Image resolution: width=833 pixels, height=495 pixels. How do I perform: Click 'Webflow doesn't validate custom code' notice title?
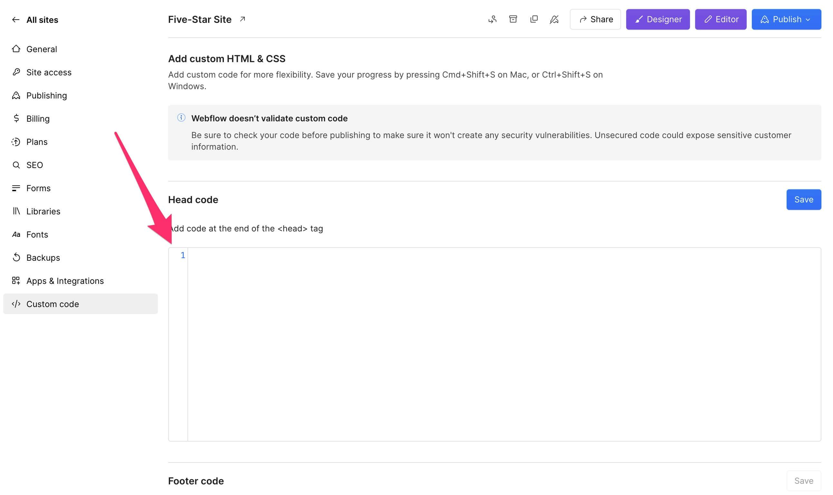click(269, 118)
